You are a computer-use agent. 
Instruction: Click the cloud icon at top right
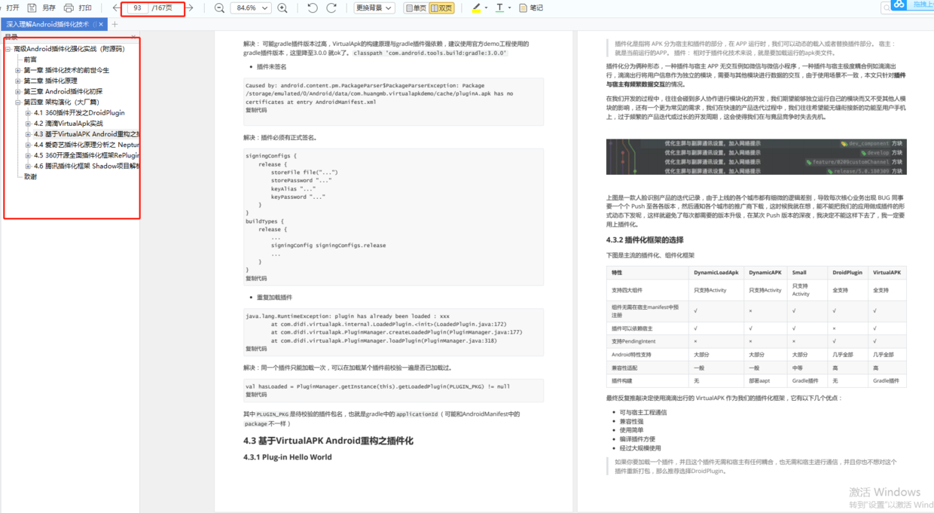899,5
